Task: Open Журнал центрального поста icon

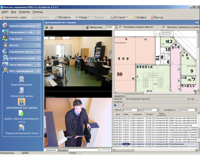Action: tap(22, 128)
